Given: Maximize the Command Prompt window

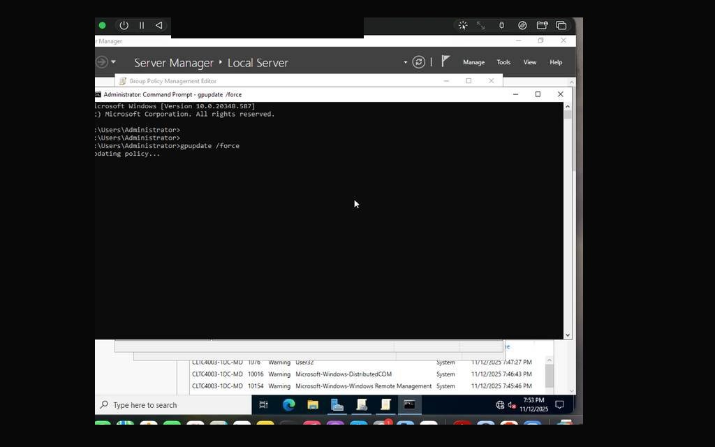Looking at the screenshot, I should click(538, 94).
